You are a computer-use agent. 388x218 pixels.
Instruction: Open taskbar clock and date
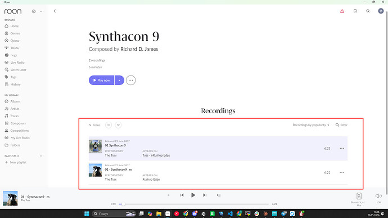[373, 213]
